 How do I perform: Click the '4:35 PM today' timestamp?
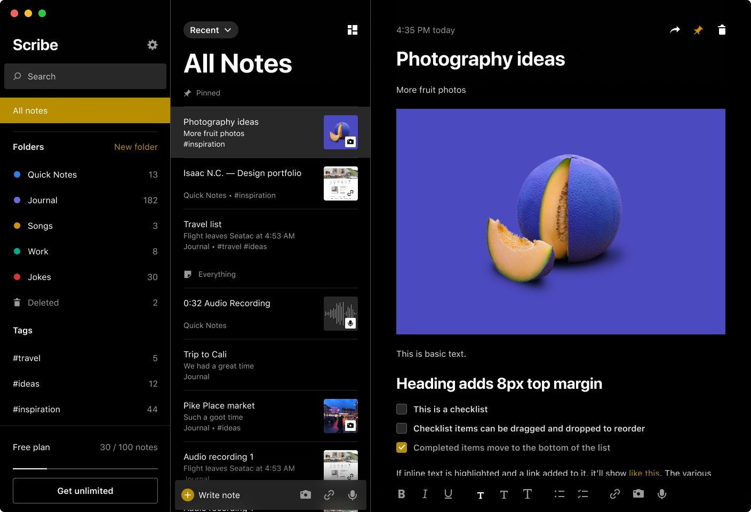coord(426,30)
